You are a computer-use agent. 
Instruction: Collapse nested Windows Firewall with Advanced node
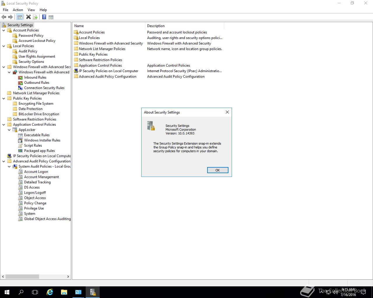click(9, 72)
